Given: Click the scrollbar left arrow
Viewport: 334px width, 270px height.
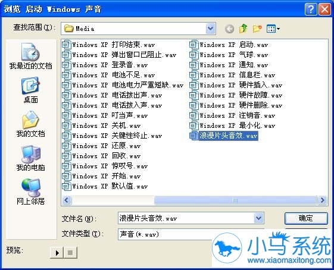Looking at the screenshot, I should pyautogui.click(x=67, y=200).
